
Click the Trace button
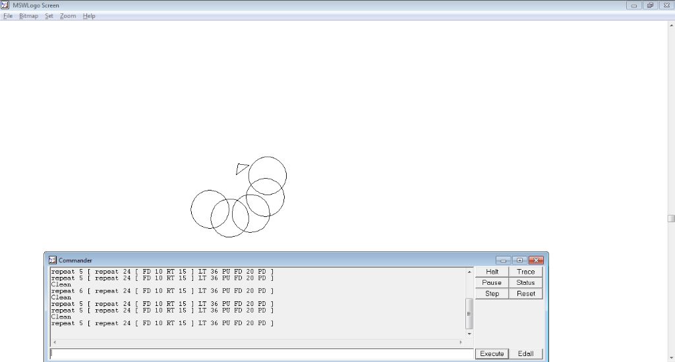coord(525,272)
